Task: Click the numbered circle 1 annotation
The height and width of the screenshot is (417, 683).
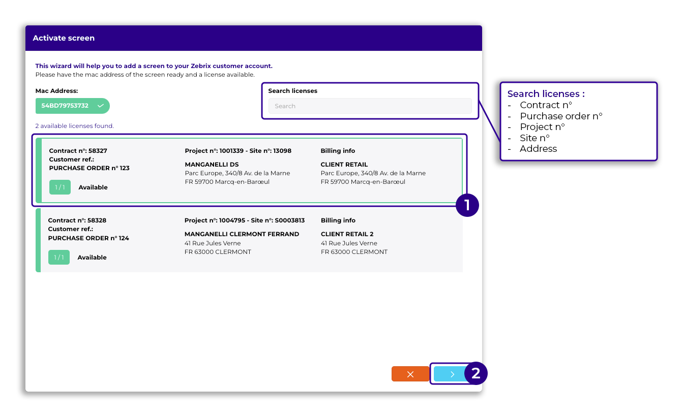Action: (467, 205)
